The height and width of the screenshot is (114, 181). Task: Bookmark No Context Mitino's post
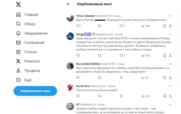(164, 78)
